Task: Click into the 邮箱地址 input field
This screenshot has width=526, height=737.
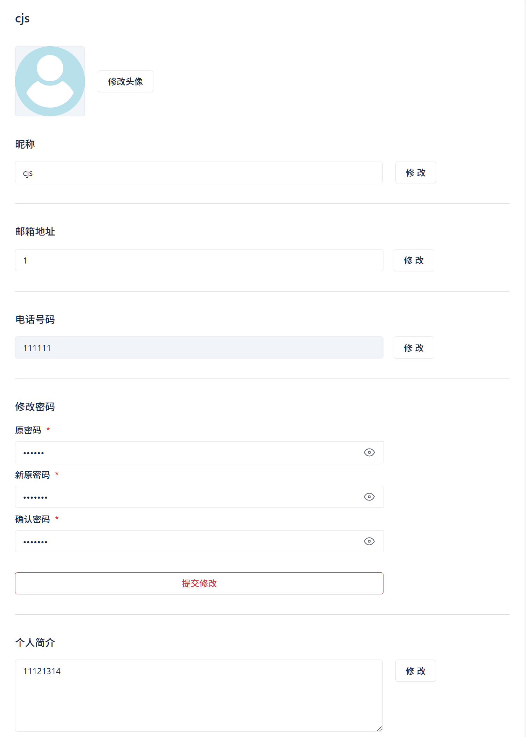Action: [199, 260]
